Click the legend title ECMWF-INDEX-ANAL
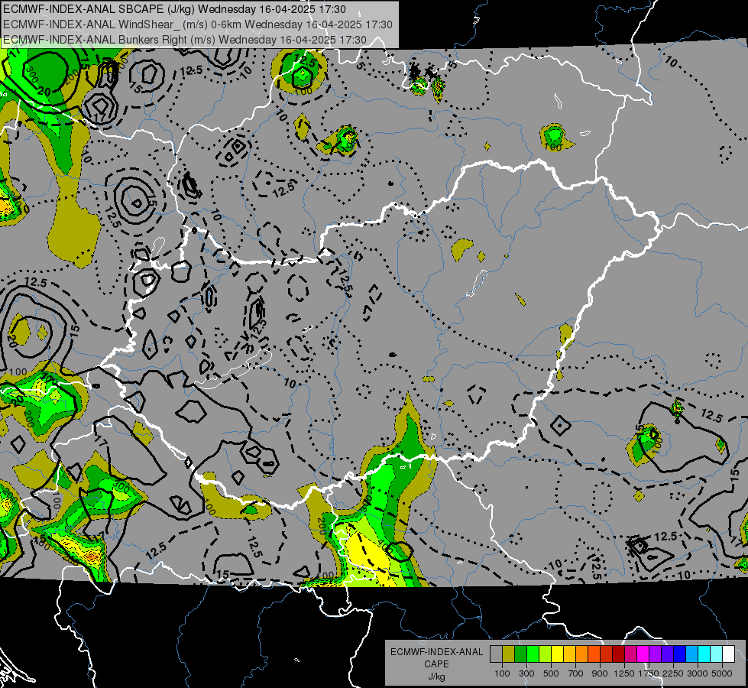 point(436,652)
